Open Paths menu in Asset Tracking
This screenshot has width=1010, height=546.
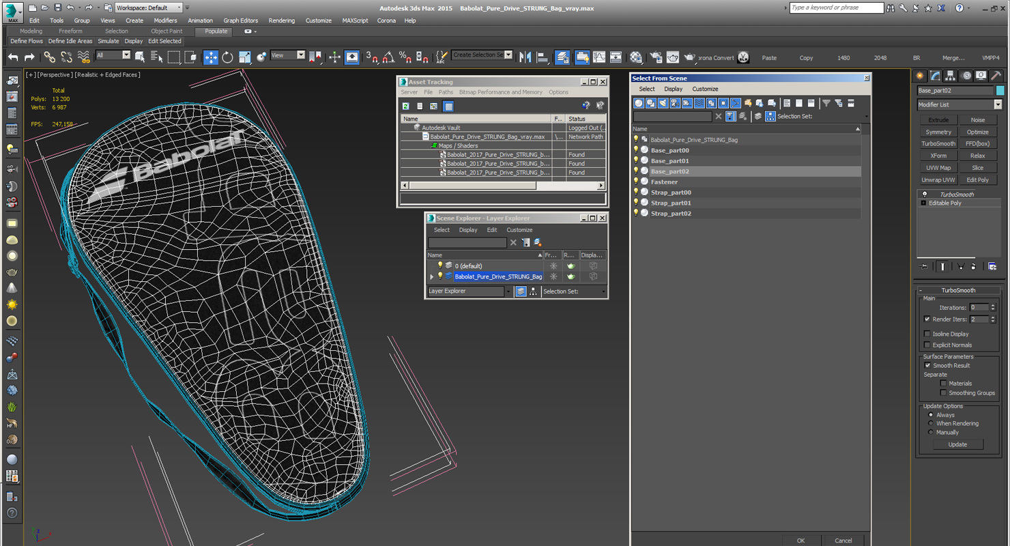point(446,92)
